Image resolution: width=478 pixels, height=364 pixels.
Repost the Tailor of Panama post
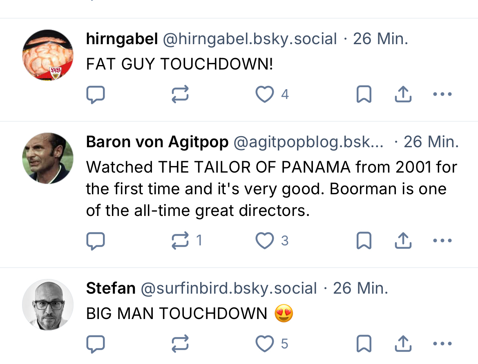click(180, 241)
